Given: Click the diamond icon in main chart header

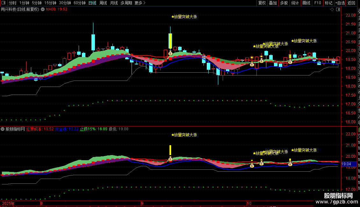Looking at the screenshot, I should pyautogui.click(x=332, y=10).
